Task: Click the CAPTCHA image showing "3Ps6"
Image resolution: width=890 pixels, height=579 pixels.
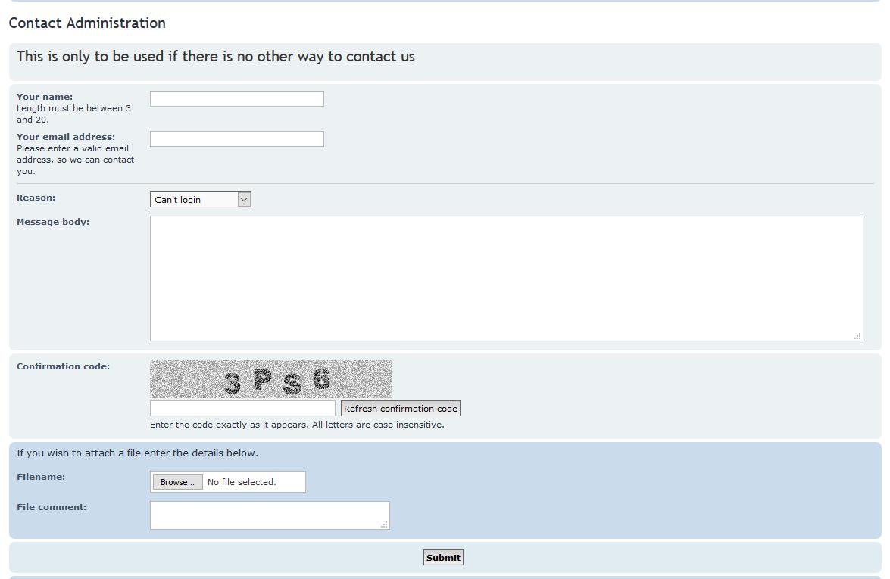Action: point(270,379)
